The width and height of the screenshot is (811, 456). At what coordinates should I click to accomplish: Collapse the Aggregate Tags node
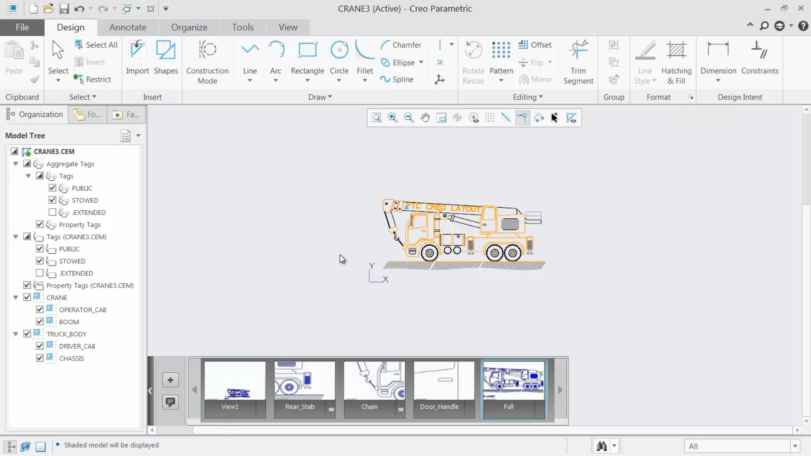tap(16, 163)
